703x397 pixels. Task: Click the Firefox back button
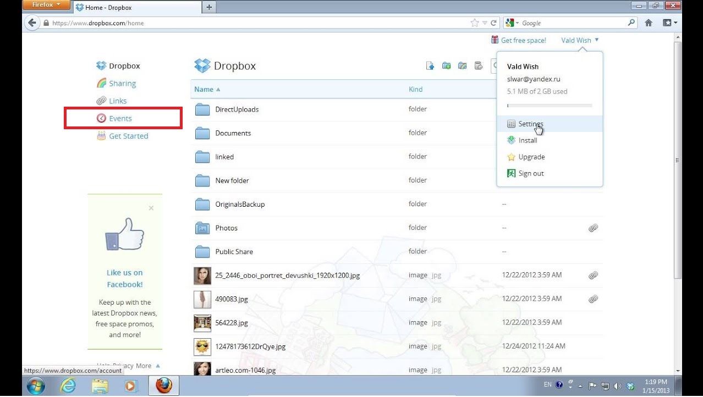[32, 23]
